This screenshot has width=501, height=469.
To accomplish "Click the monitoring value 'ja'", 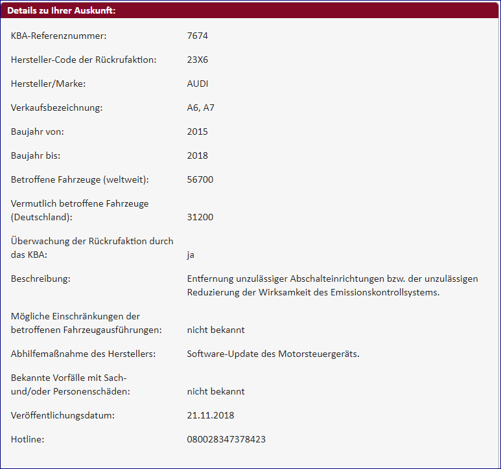I will tap(191, 255).
